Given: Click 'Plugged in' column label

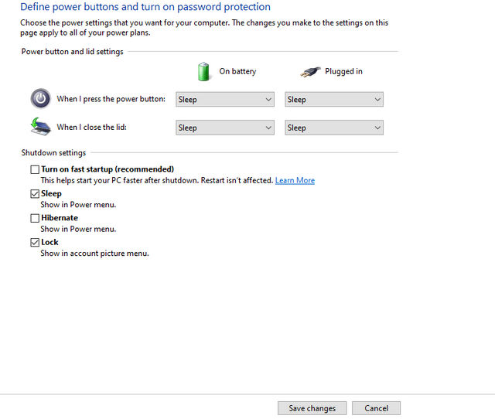Looking at the screenshot, I should (x=343, y=71).
